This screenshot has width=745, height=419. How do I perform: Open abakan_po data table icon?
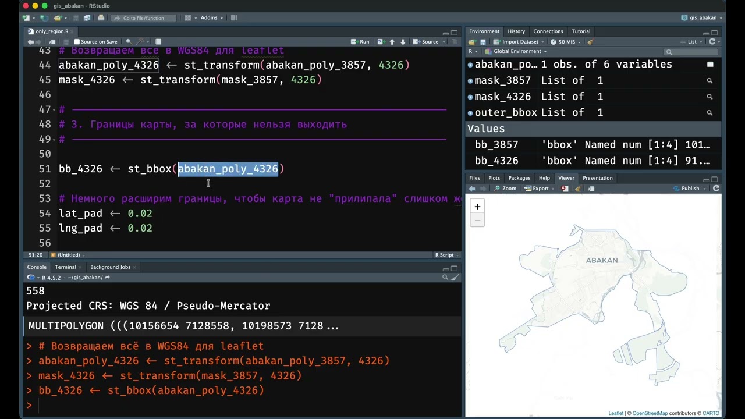[710, 65]
